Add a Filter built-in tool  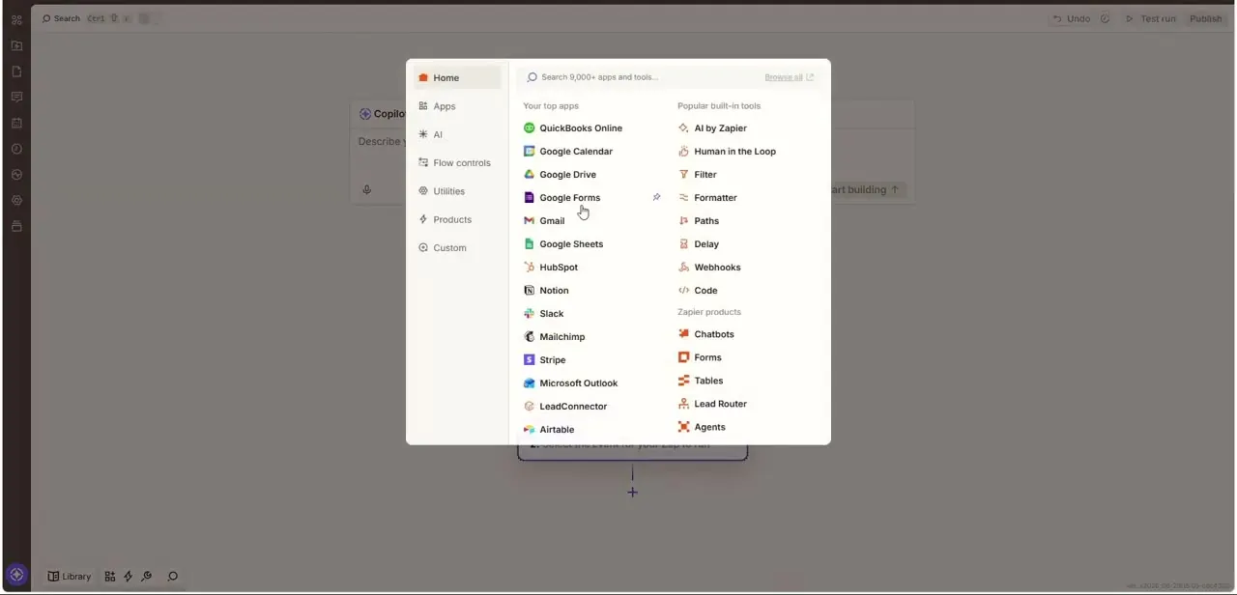697,174
